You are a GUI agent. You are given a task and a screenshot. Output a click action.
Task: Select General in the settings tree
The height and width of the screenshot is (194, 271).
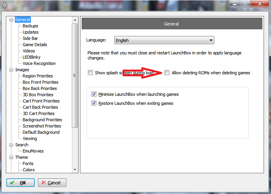(x=23, y=20)
